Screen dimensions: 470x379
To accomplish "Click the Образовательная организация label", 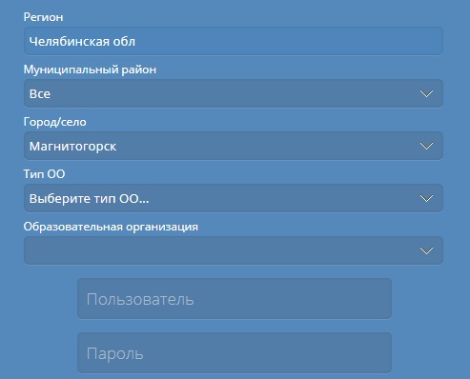I will [111, 227].
